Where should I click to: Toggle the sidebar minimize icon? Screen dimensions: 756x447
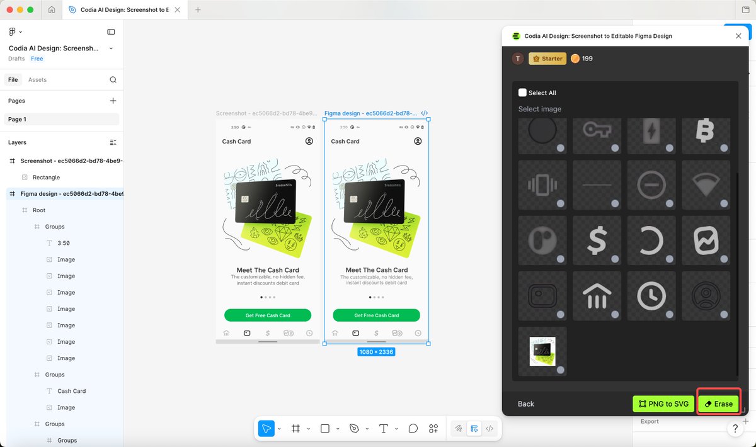coord(111,31)
